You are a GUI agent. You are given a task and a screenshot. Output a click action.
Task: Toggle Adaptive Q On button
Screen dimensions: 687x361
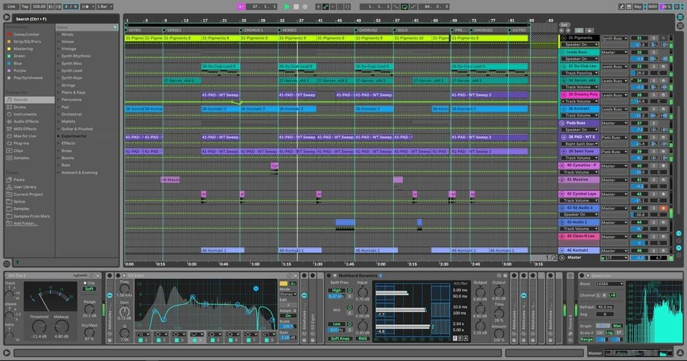coord(288,315)
